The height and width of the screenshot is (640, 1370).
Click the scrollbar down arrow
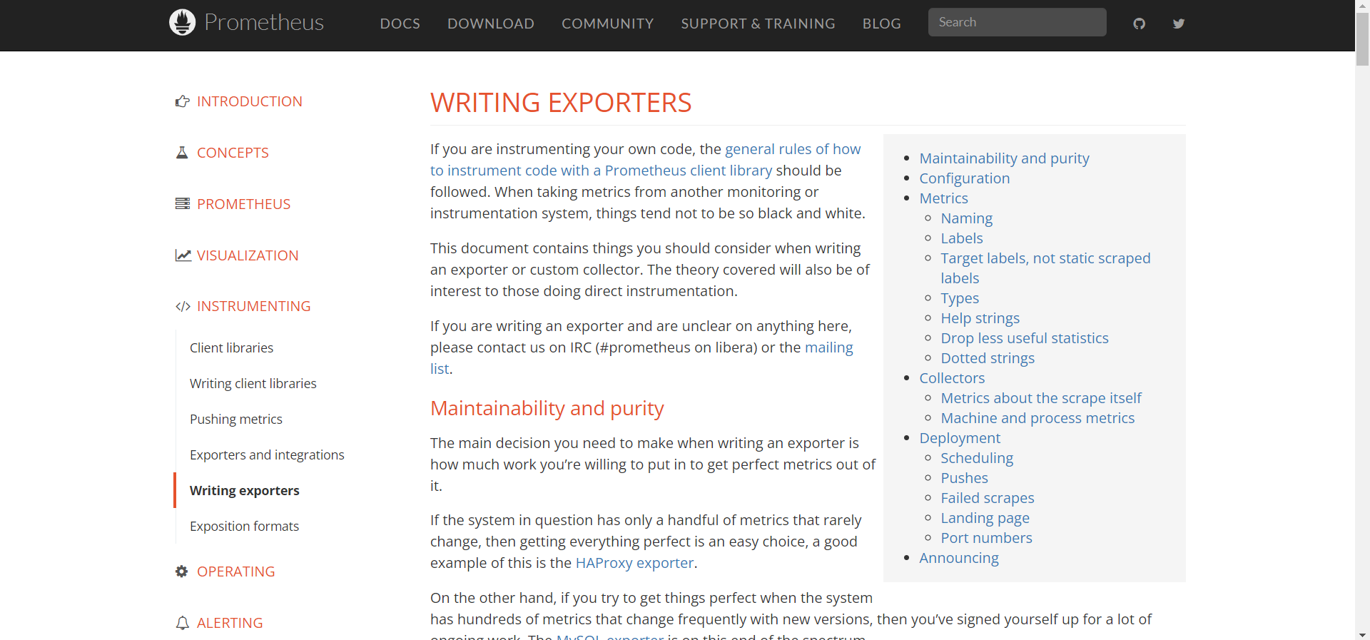pos(1362,634)
